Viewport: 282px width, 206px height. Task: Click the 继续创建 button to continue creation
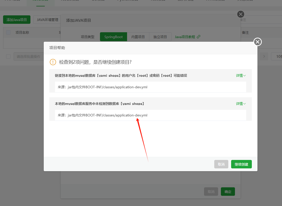241,164
